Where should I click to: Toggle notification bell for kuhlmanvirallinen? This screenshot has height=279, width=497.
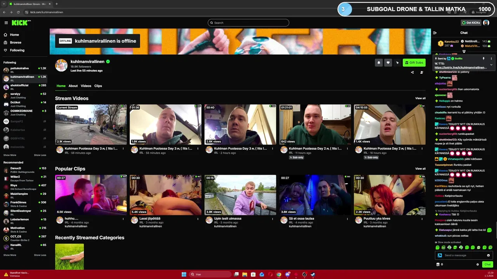coord(379,62)
